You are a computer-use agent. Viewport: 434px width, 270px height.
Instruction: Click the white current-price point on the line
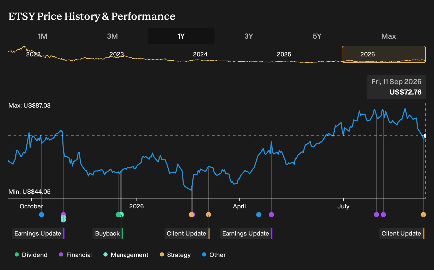tap(425, 136)
